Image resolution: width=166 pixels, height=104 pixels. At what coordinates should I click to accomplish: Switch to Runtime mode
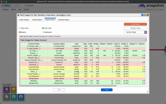(16, 6)
